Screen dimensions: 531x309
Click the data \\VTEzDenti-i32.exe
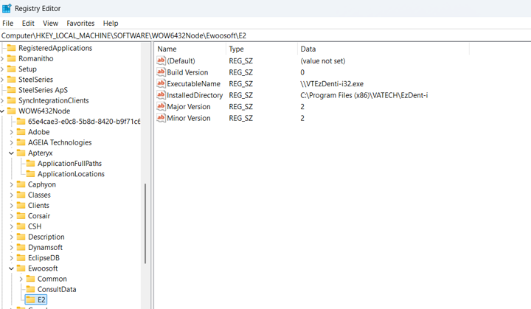[332, 83]
